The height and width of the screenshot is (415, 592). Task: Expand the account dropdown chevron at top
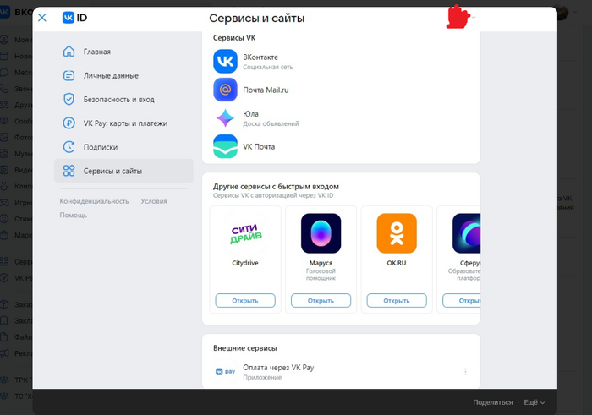coord(474,18)
